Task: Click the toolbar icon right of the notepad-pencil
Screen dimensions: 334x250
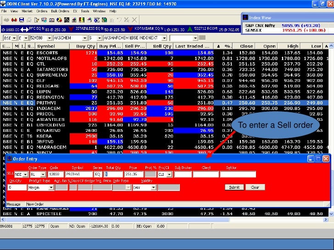Action: 44,20
